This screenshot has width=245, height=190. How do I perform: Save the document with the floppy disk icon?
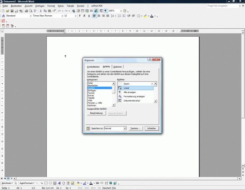click(12, 11)
